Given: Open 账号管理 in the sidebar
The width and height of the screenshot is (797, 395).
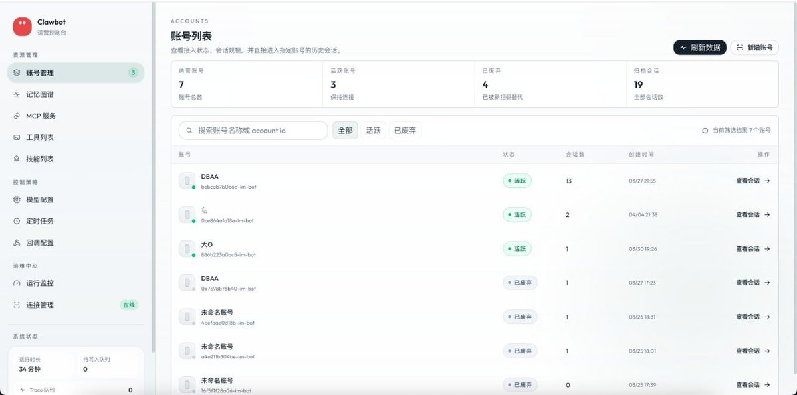Looking at the screenshot, I should click(x=76, y=72).
